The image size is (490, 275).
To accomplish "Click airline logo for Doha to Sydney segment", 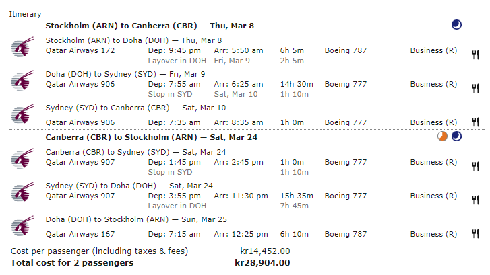I will tap(21, 82).
